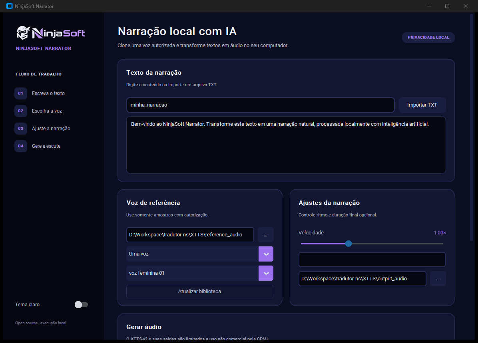Viewport: 478px width, 343px height.
Task: Click 'Use somente amostras com autorização.' text
Action: (167, 215)
